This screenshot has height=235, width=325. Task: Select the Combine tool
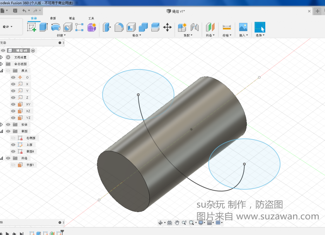(x=143, y=27)
